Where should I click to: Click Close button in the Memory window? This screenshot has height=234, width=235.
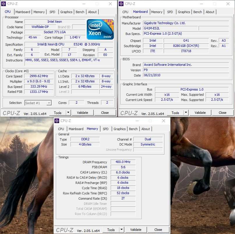[158, 230]
